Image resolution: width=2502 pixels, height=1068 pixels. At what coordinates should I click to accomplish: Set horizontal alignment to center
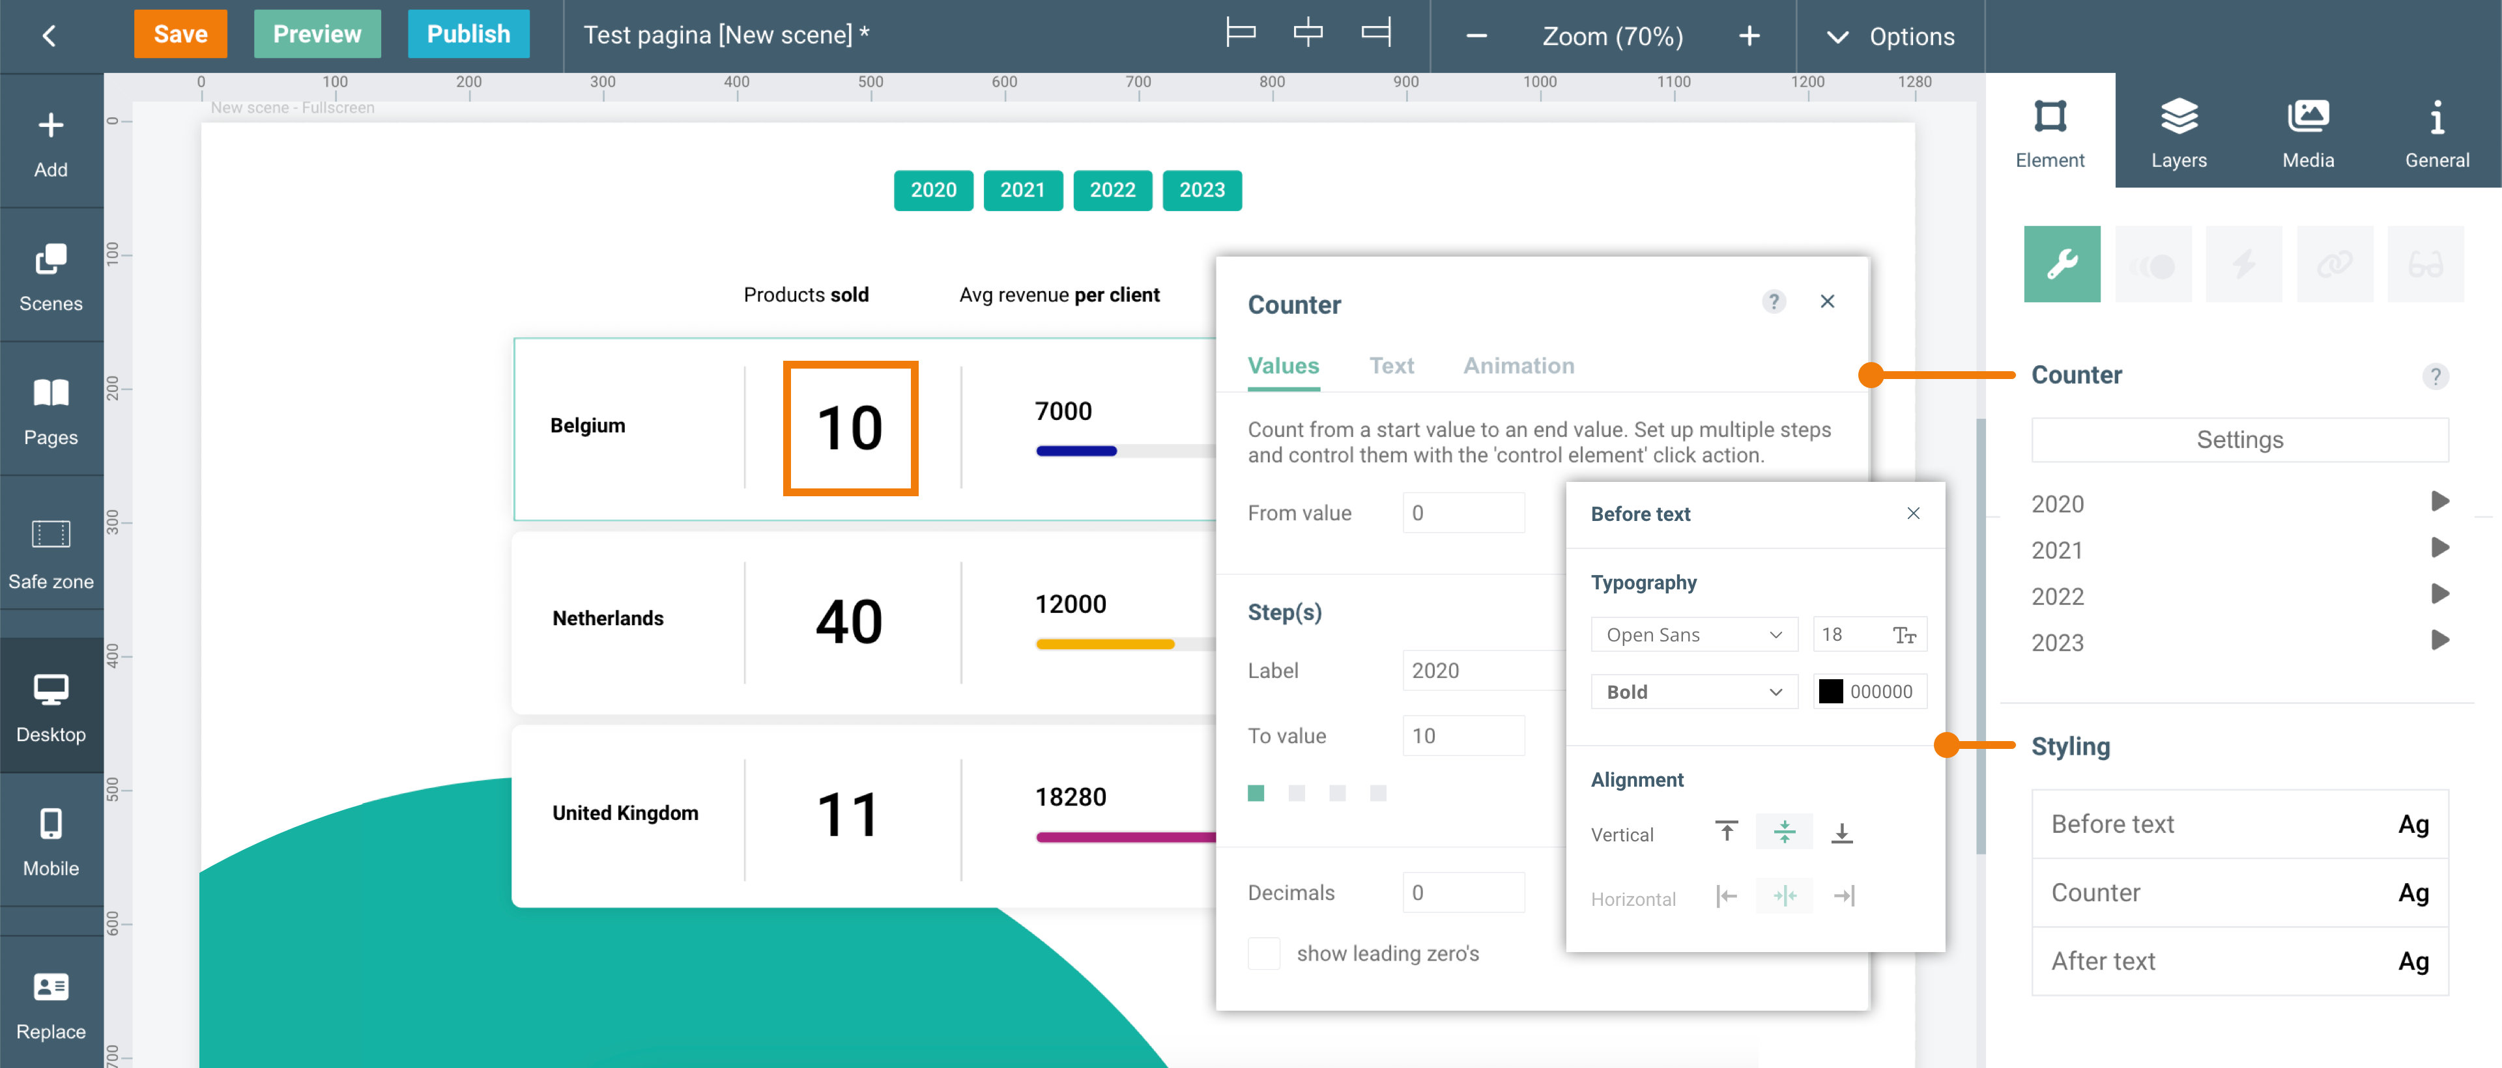point(1783,896)
